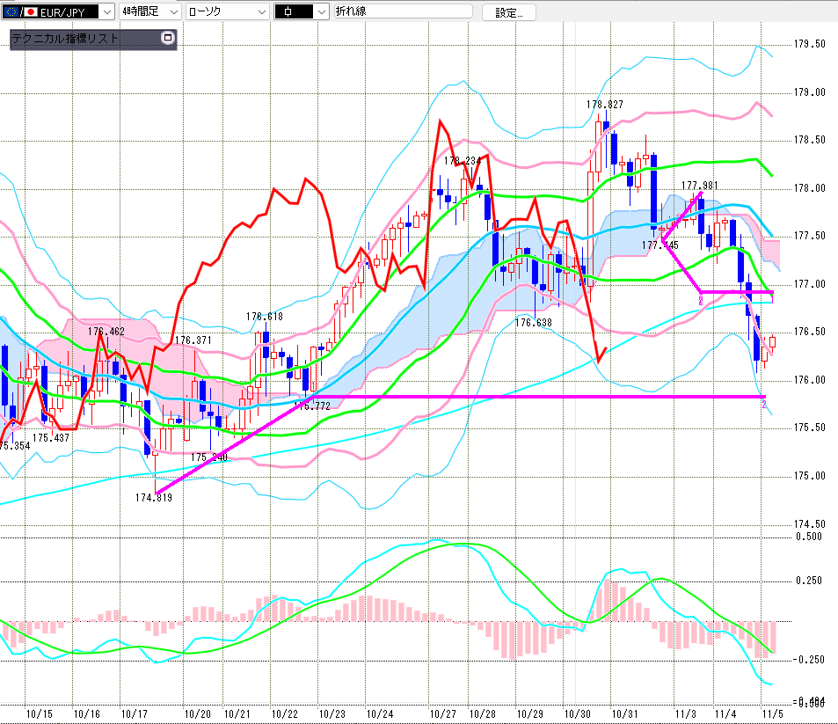Click the 174.819 low price label

[x=154, y=498]
